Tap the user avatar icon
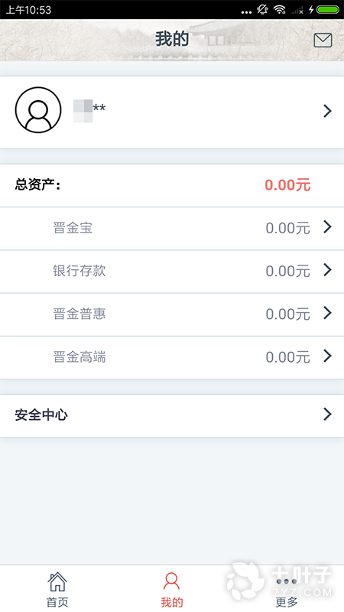 pyautogui.click(x=38, y=110)
